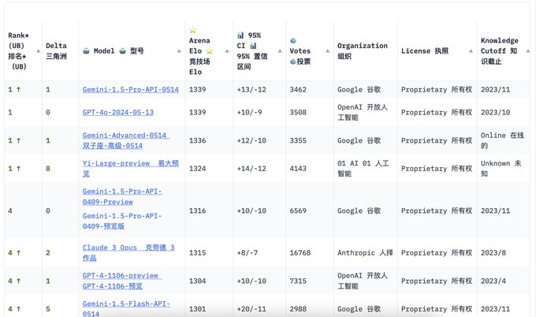Sort by the Arena Elo column arrow
Screen dimensions: 536x317
tap(227, 51)
